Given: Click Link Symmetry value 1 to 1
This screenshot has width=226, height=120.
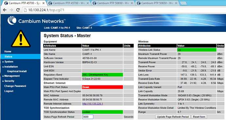Looking at the screenshot, I should [x=181, y=104].
